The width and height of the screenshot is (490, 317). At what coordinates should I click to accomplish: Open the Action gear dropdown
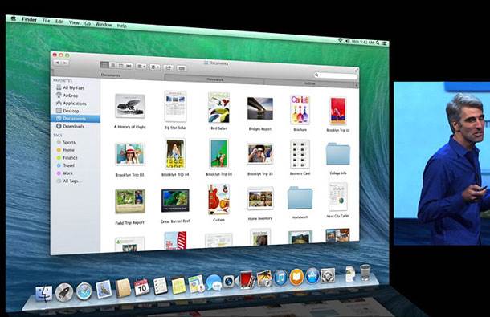point(155,67)
